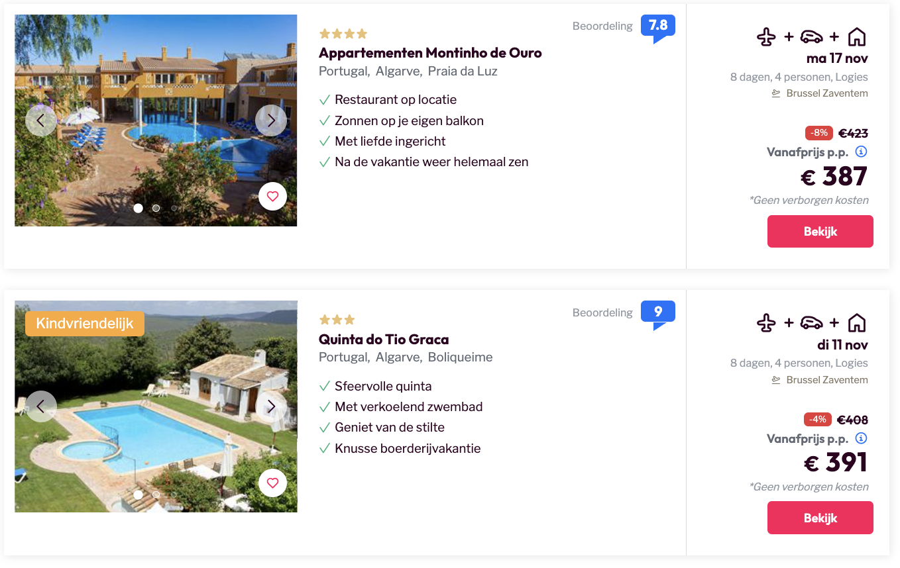Select second carousel dot on Quinta photo
This screenshot has width=900, height=568.
pyautogui.click(x=156, y=495)
